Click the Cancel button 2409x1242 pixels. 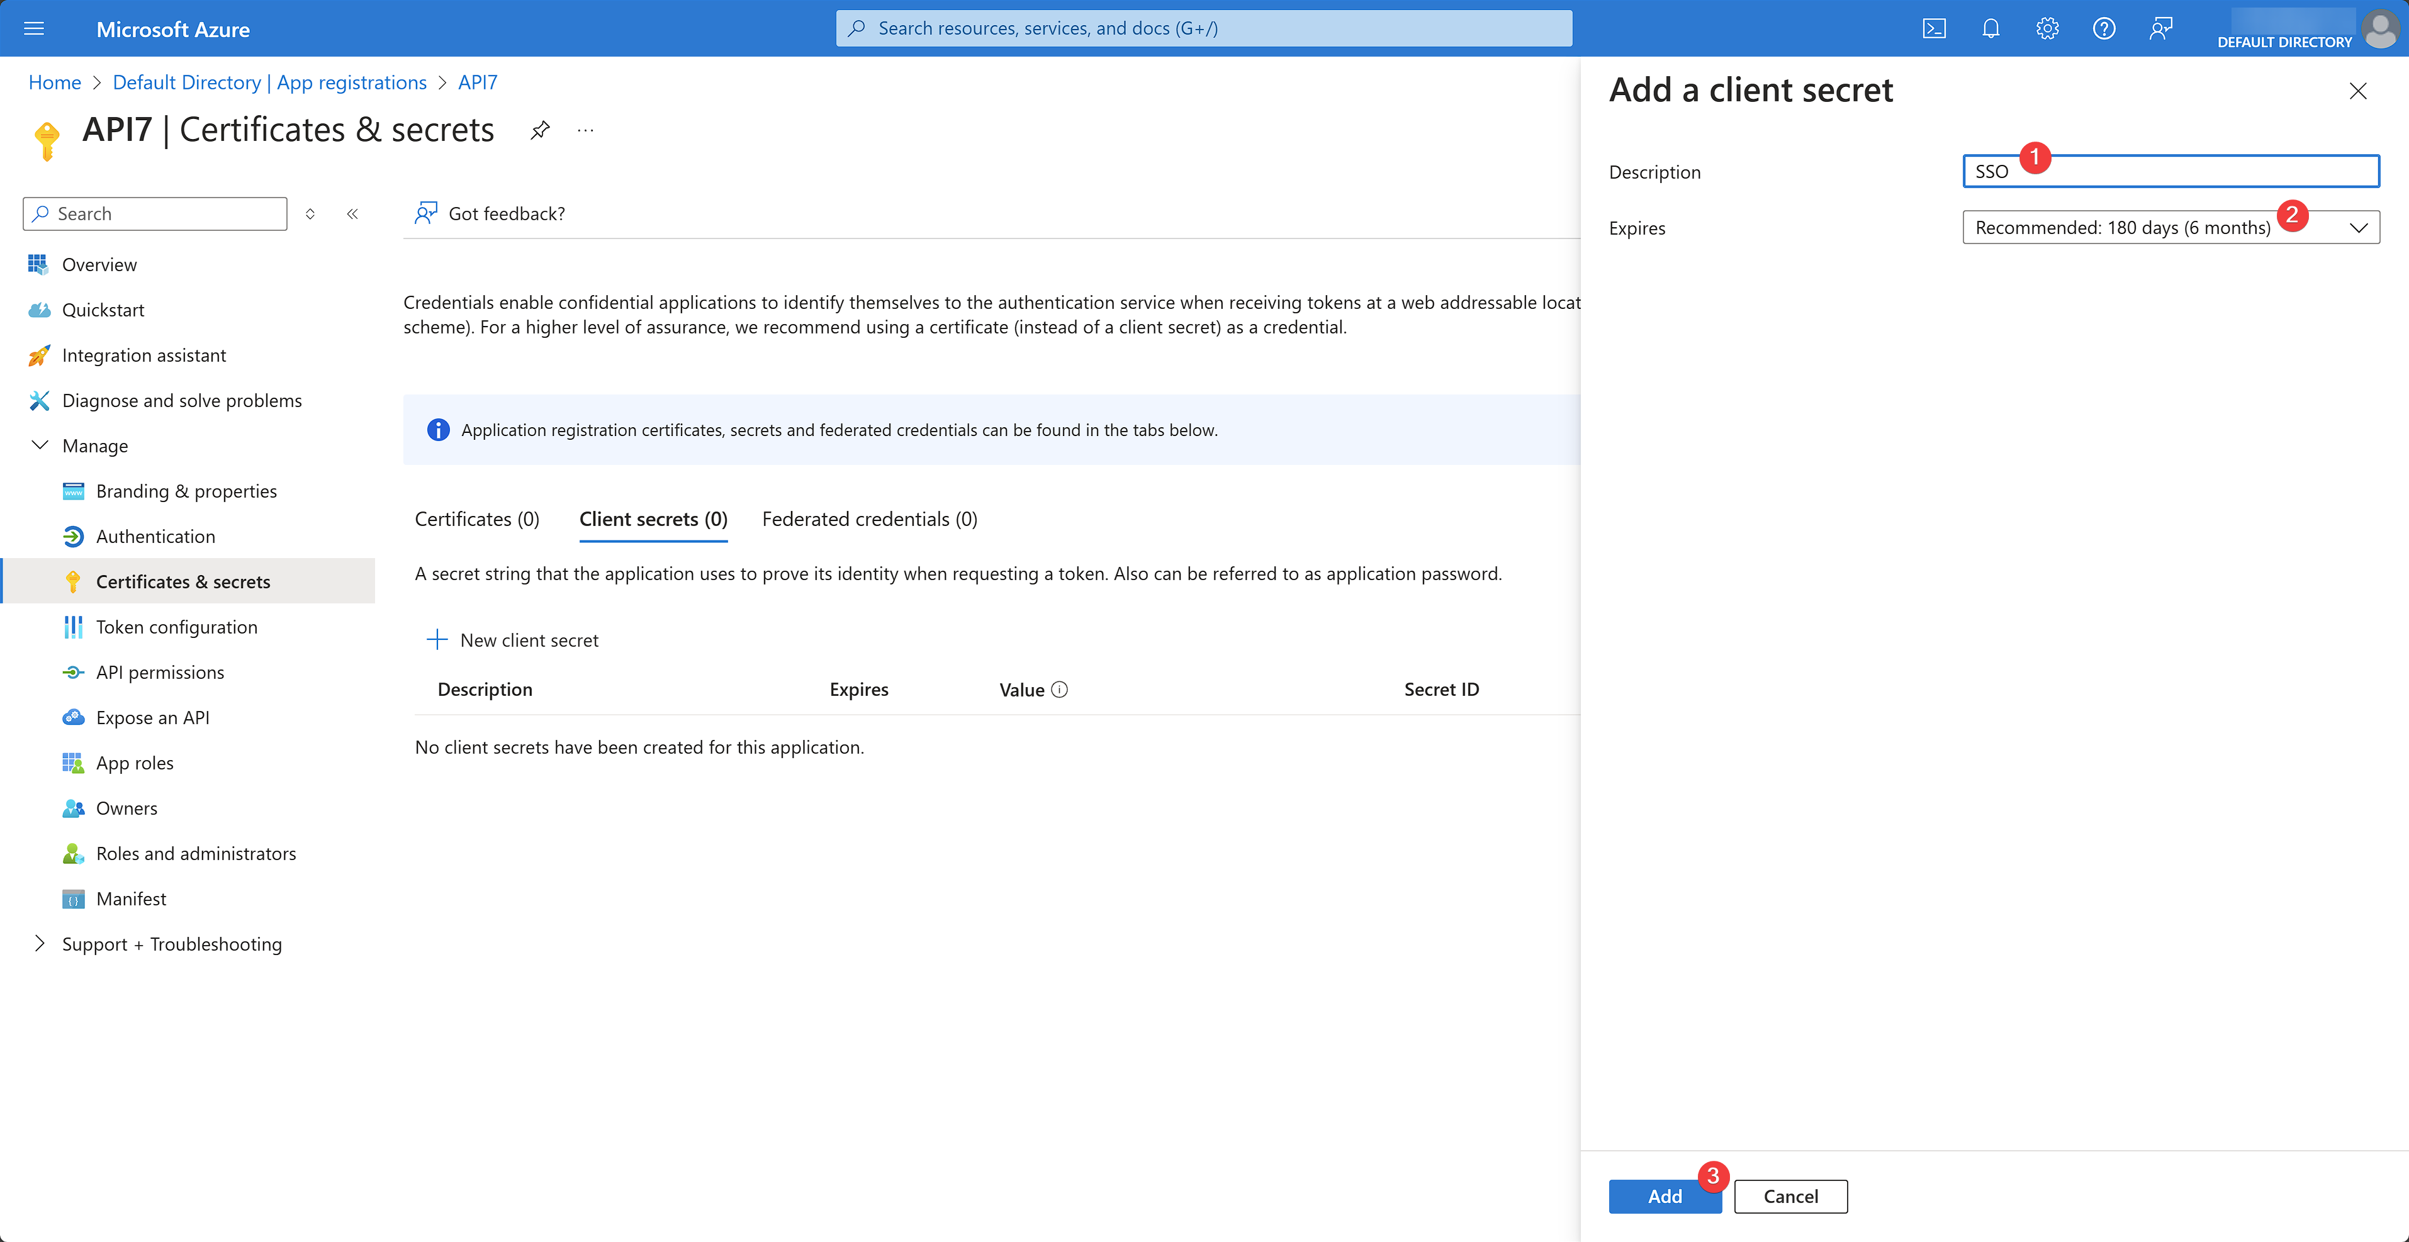[x=1790, y=1196]
